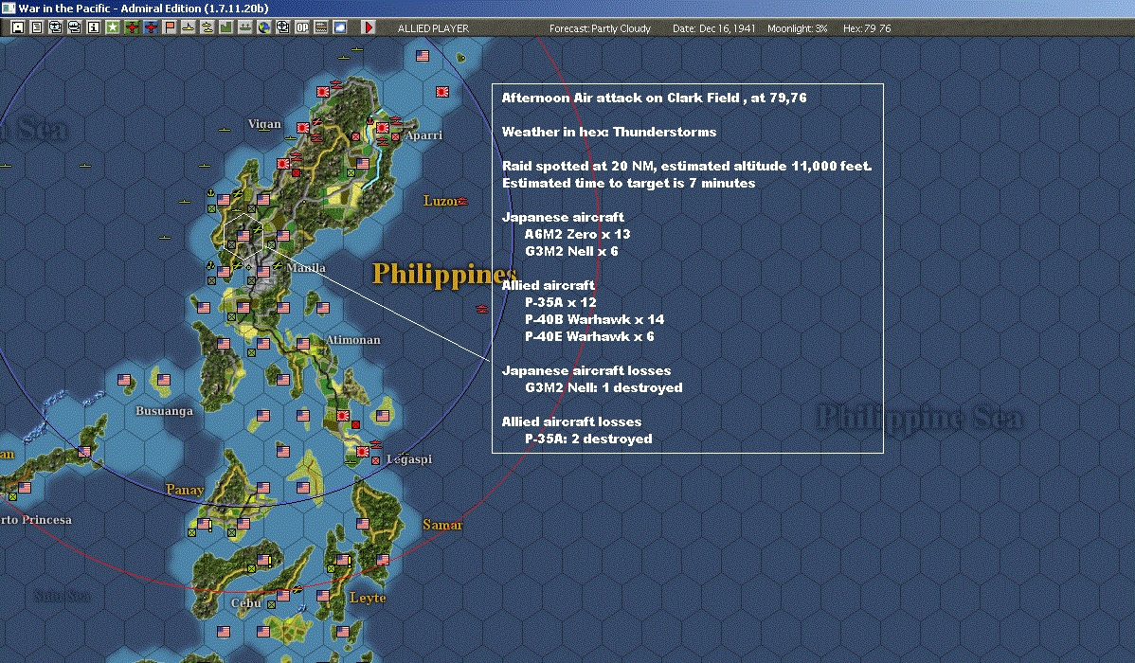Click the two yellow ships toolbar icon
The height and width of the screenshot is (663, 1135).
point(207,27)
